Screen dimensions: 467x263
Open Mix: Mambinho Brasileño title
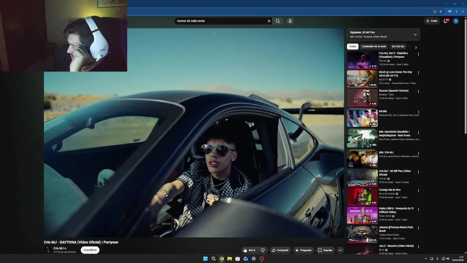tap(394, 133)
